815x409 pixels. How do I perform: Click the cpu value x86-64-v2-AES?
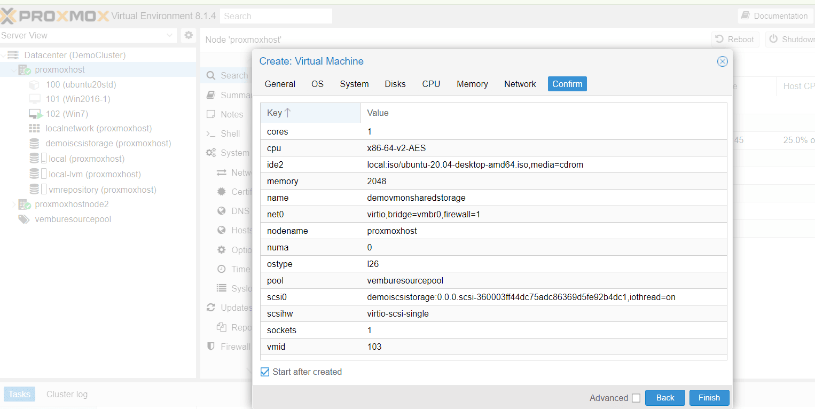tap(397, 148)
